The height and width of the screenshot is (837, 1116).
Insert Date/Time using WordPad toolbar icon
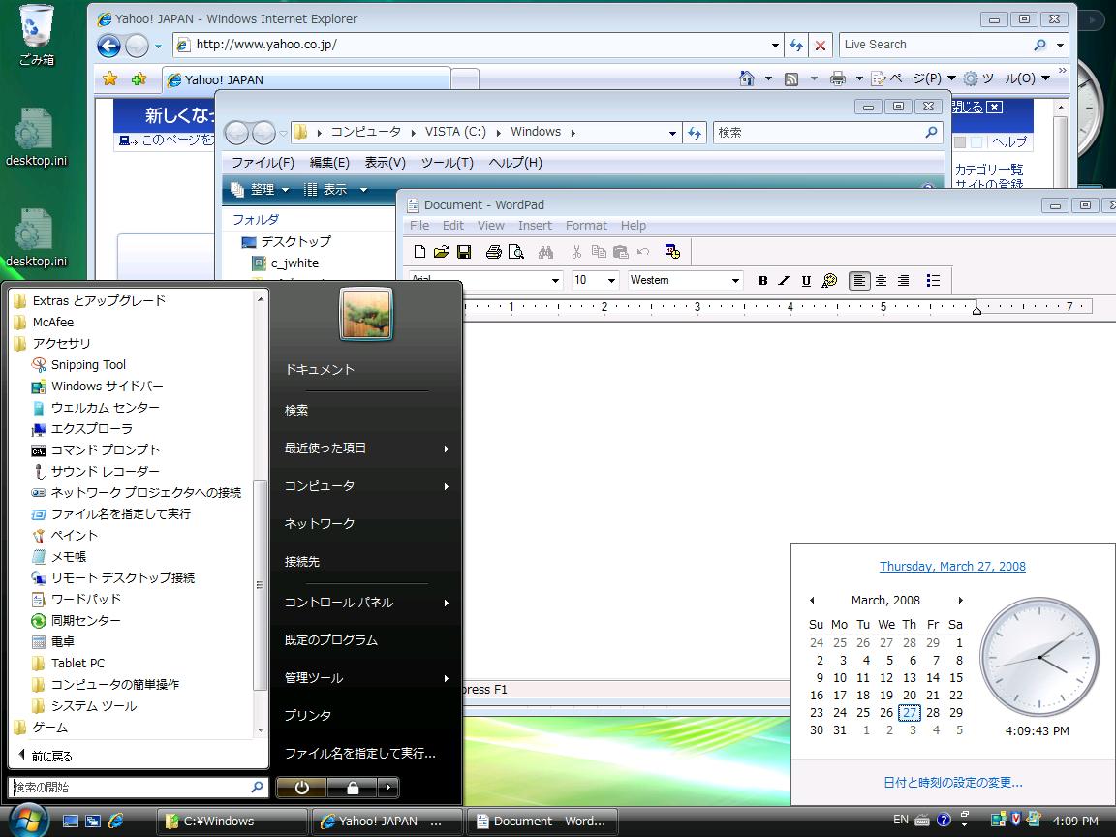pos(672,251)
